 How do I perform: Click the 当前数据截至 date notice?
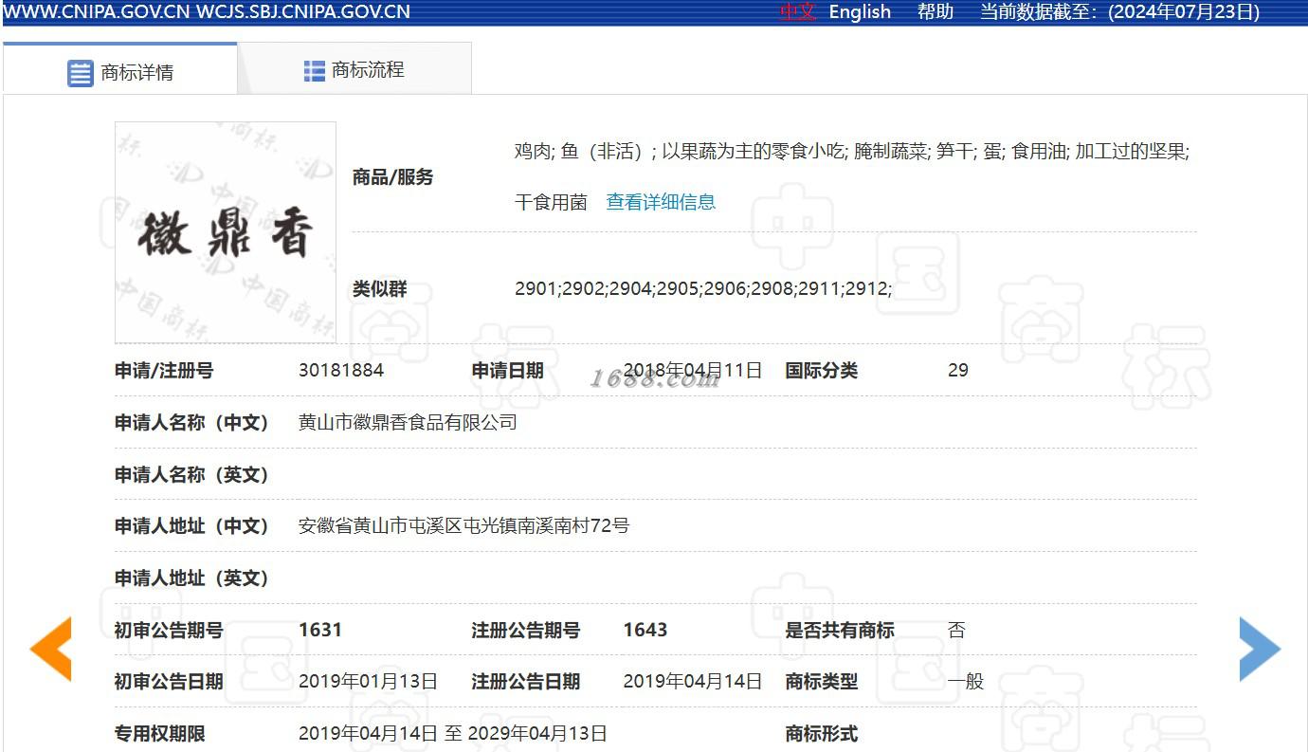pyautogui.click(x=1119, y=12)
